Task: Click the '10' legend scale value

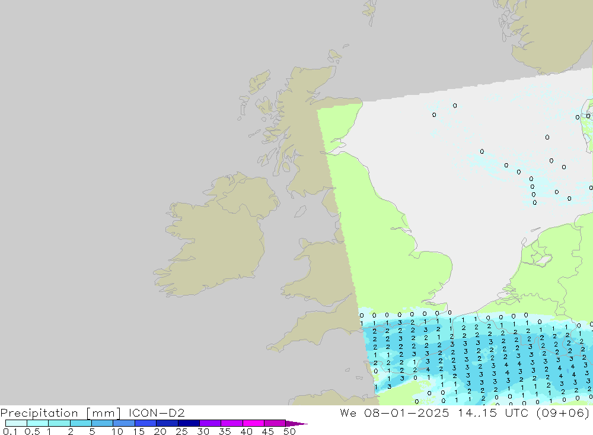Action: [x=117, y=431]
